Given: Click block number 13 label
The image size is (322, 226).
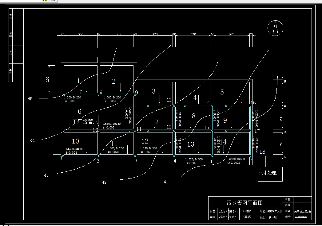Looking at the screenshot, I should coord(191,144).
